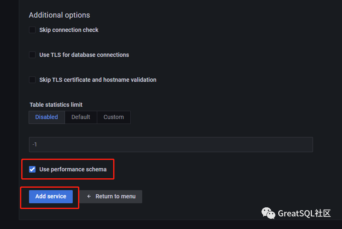Click the Skip connection check label text

[x=69, y=30]
